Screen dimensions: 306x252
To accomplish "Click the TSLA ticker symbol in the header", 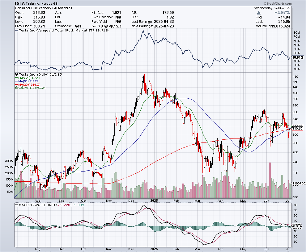I will (x=19, y=3).
